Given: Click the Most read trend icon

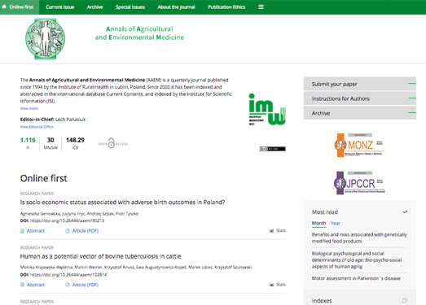Looking at the screenshot, I should coord(405,212).
